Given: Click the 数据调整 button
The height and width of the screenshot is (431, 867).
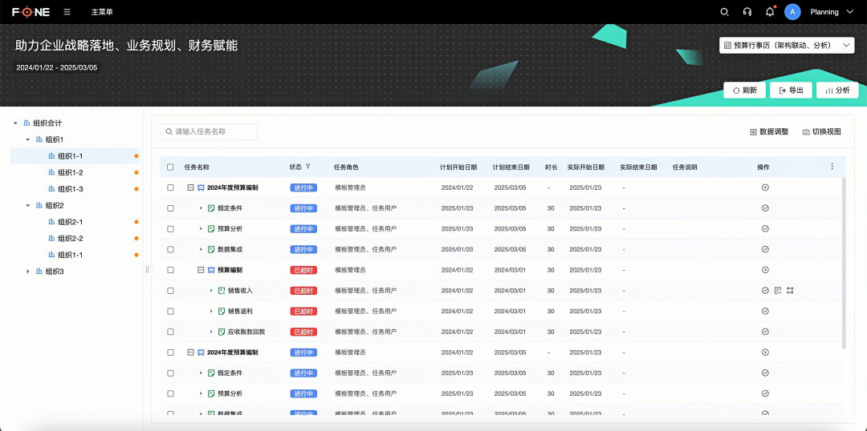Looking at the screenshot, I should tap(769, 132).
